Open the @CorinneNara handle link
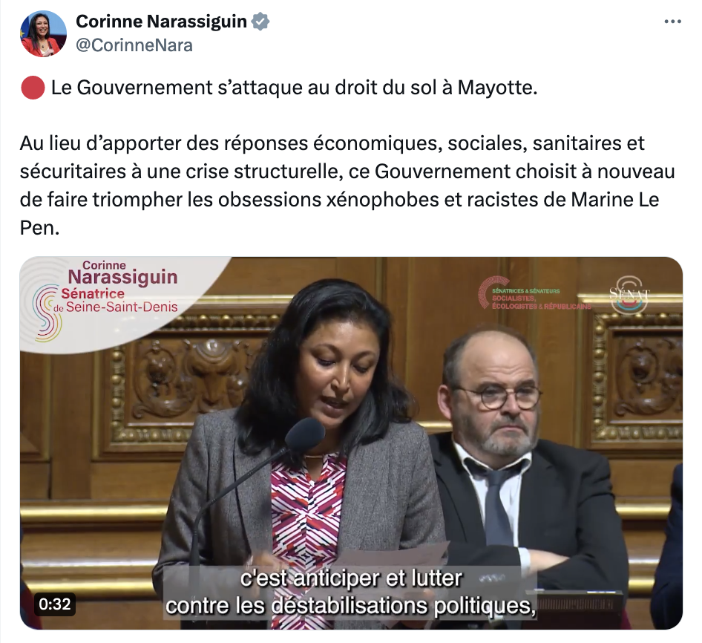This screenshot has width=702, height=643. (134, 45)
